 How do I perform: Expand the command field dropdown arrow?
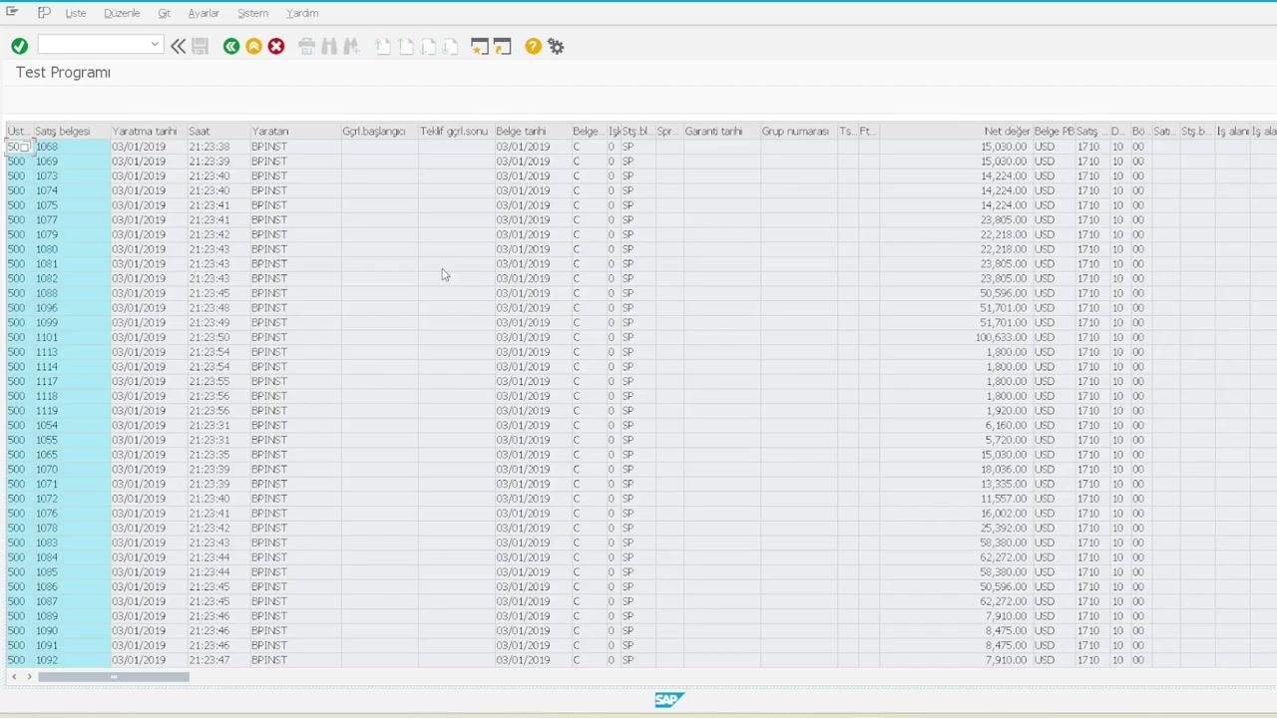(155, 45)
